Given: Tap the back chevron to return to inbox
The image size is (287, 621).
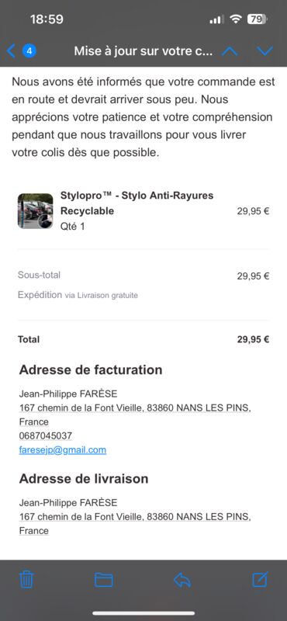Looking at the screenshot, I should [11, 50].
